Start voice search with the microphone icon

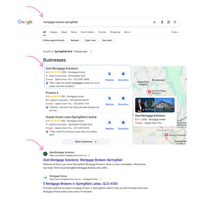[162, 22]
